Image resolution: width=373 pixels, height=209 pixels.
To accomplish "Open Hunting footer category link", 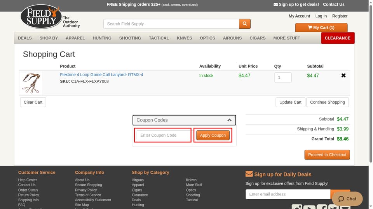I will [138, 205].
